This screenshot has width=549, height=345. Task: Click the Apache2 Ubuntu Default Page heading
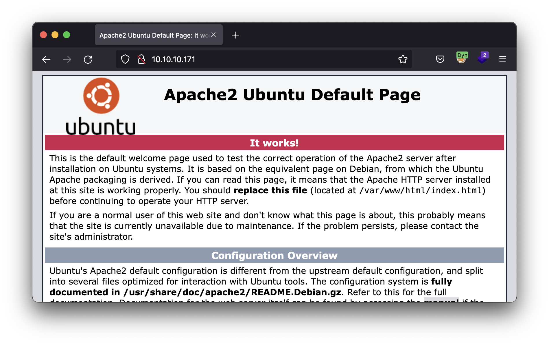tap(292, 95)
